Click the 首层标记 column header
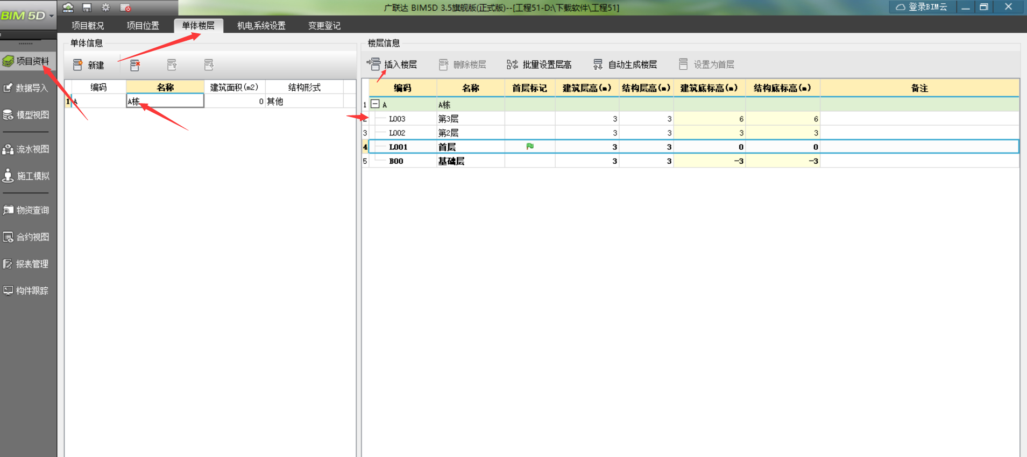The width and height of the screenshot is (1027, 457). 530,88
